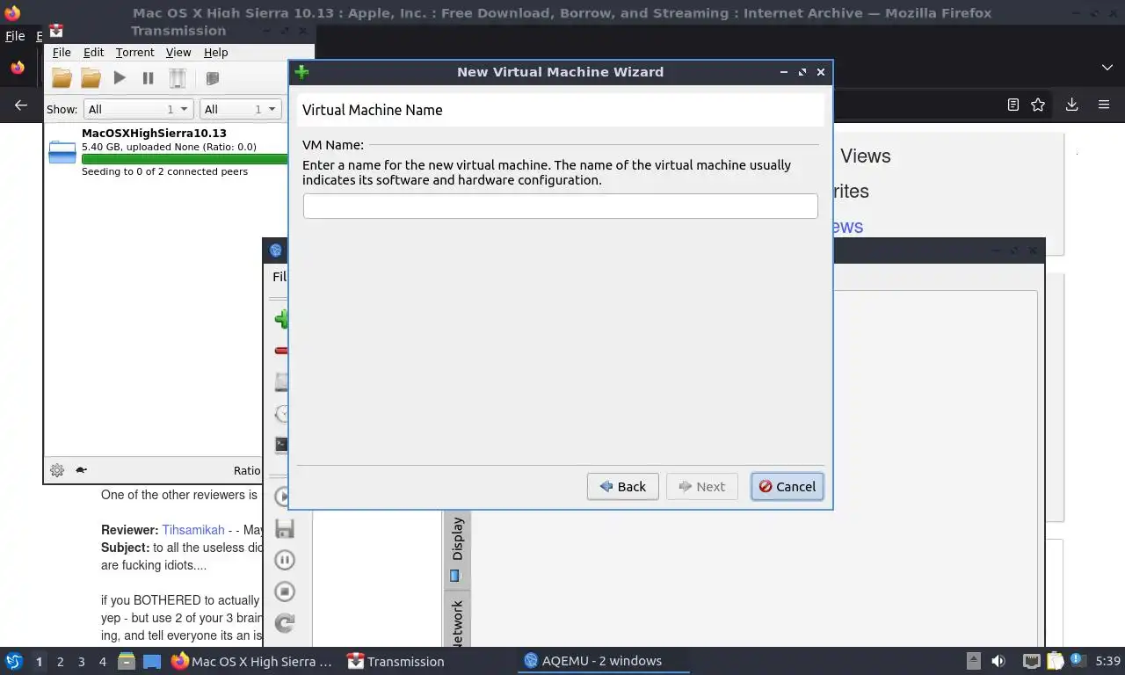This screenshot has height=675, width=1125.
Task: Switch to AQEMU - 2 windows taskbar entry
Action: click(604, 661)
